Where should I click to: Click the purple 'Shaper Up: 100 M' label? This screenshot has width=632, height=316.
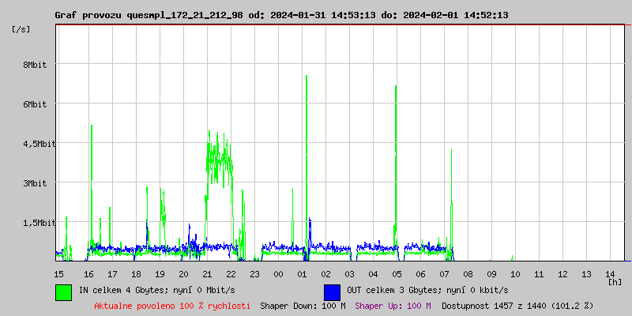tap(393, 305)
